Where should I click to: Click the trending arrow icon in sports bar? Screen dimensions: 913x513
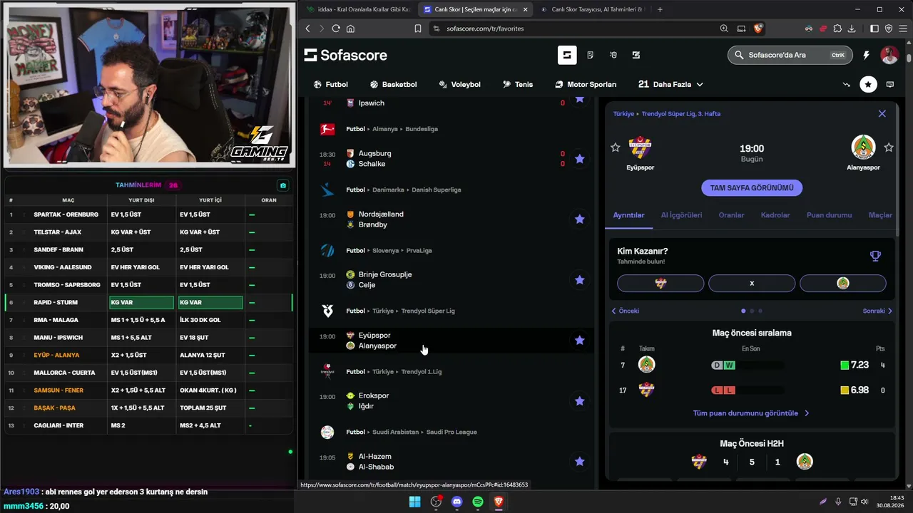(846, 84)
